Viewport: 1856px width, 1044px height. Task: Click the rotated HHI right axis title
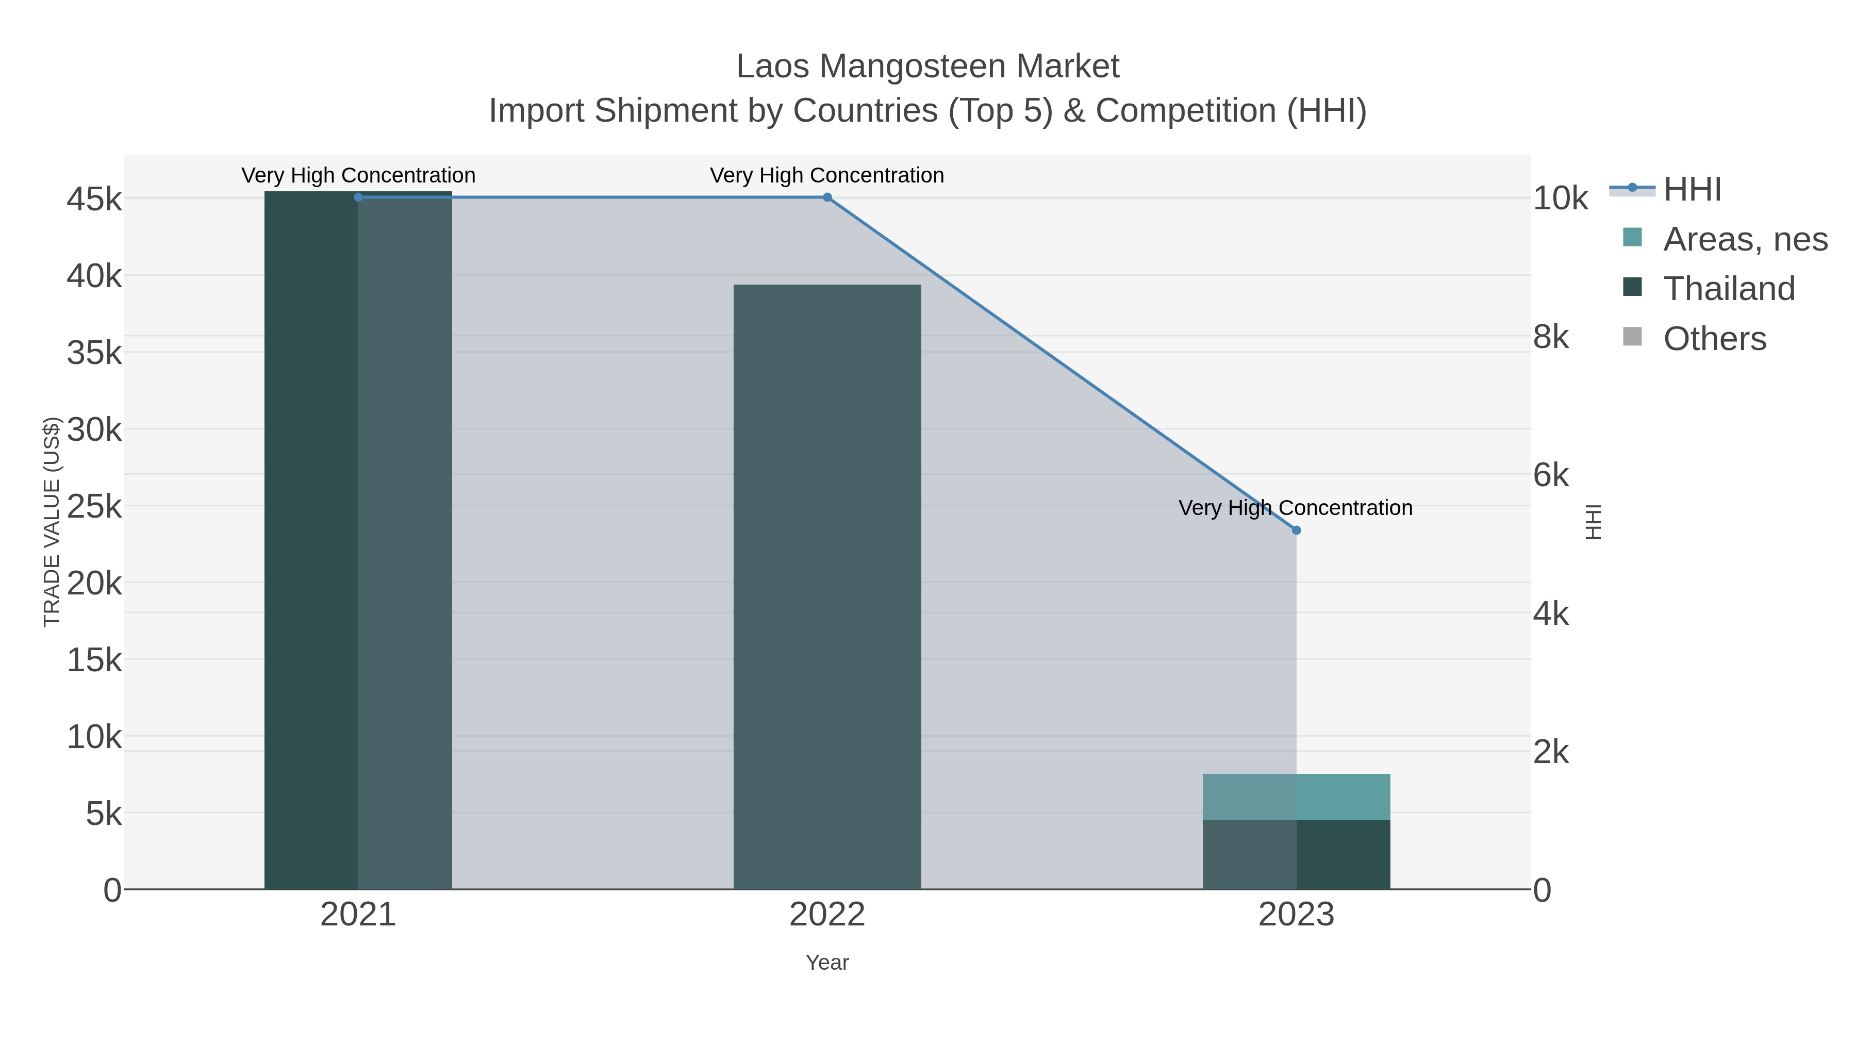1593,522
